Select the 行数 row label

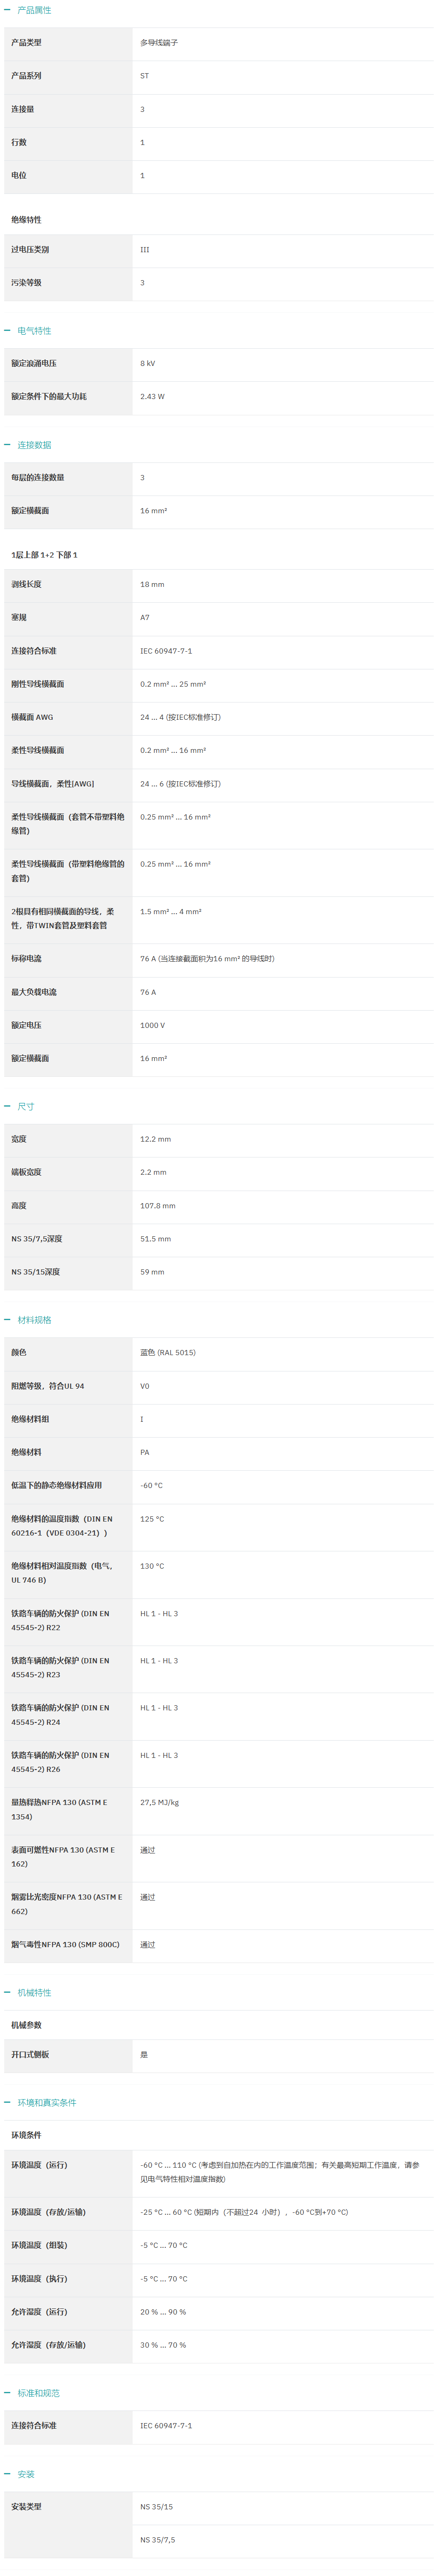click(x=19, y=142)
